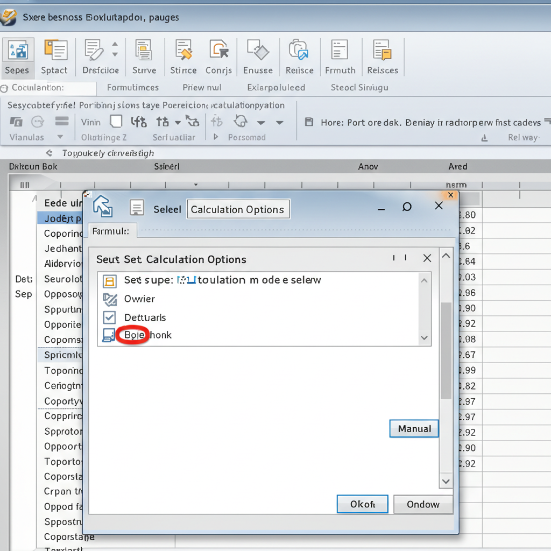The height and width of the screenshot is (551, 551).
Task: Select the Enusse ribbon icon
Action: pyautogui.click(x=258, y=49)
